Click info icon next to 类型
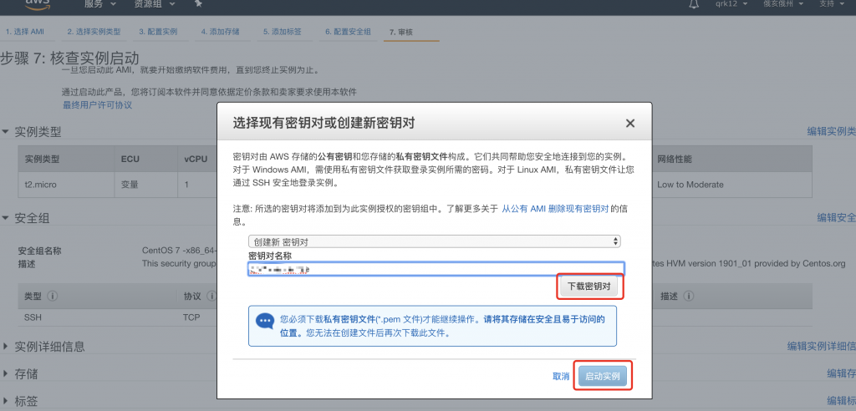 pos(53,296)
